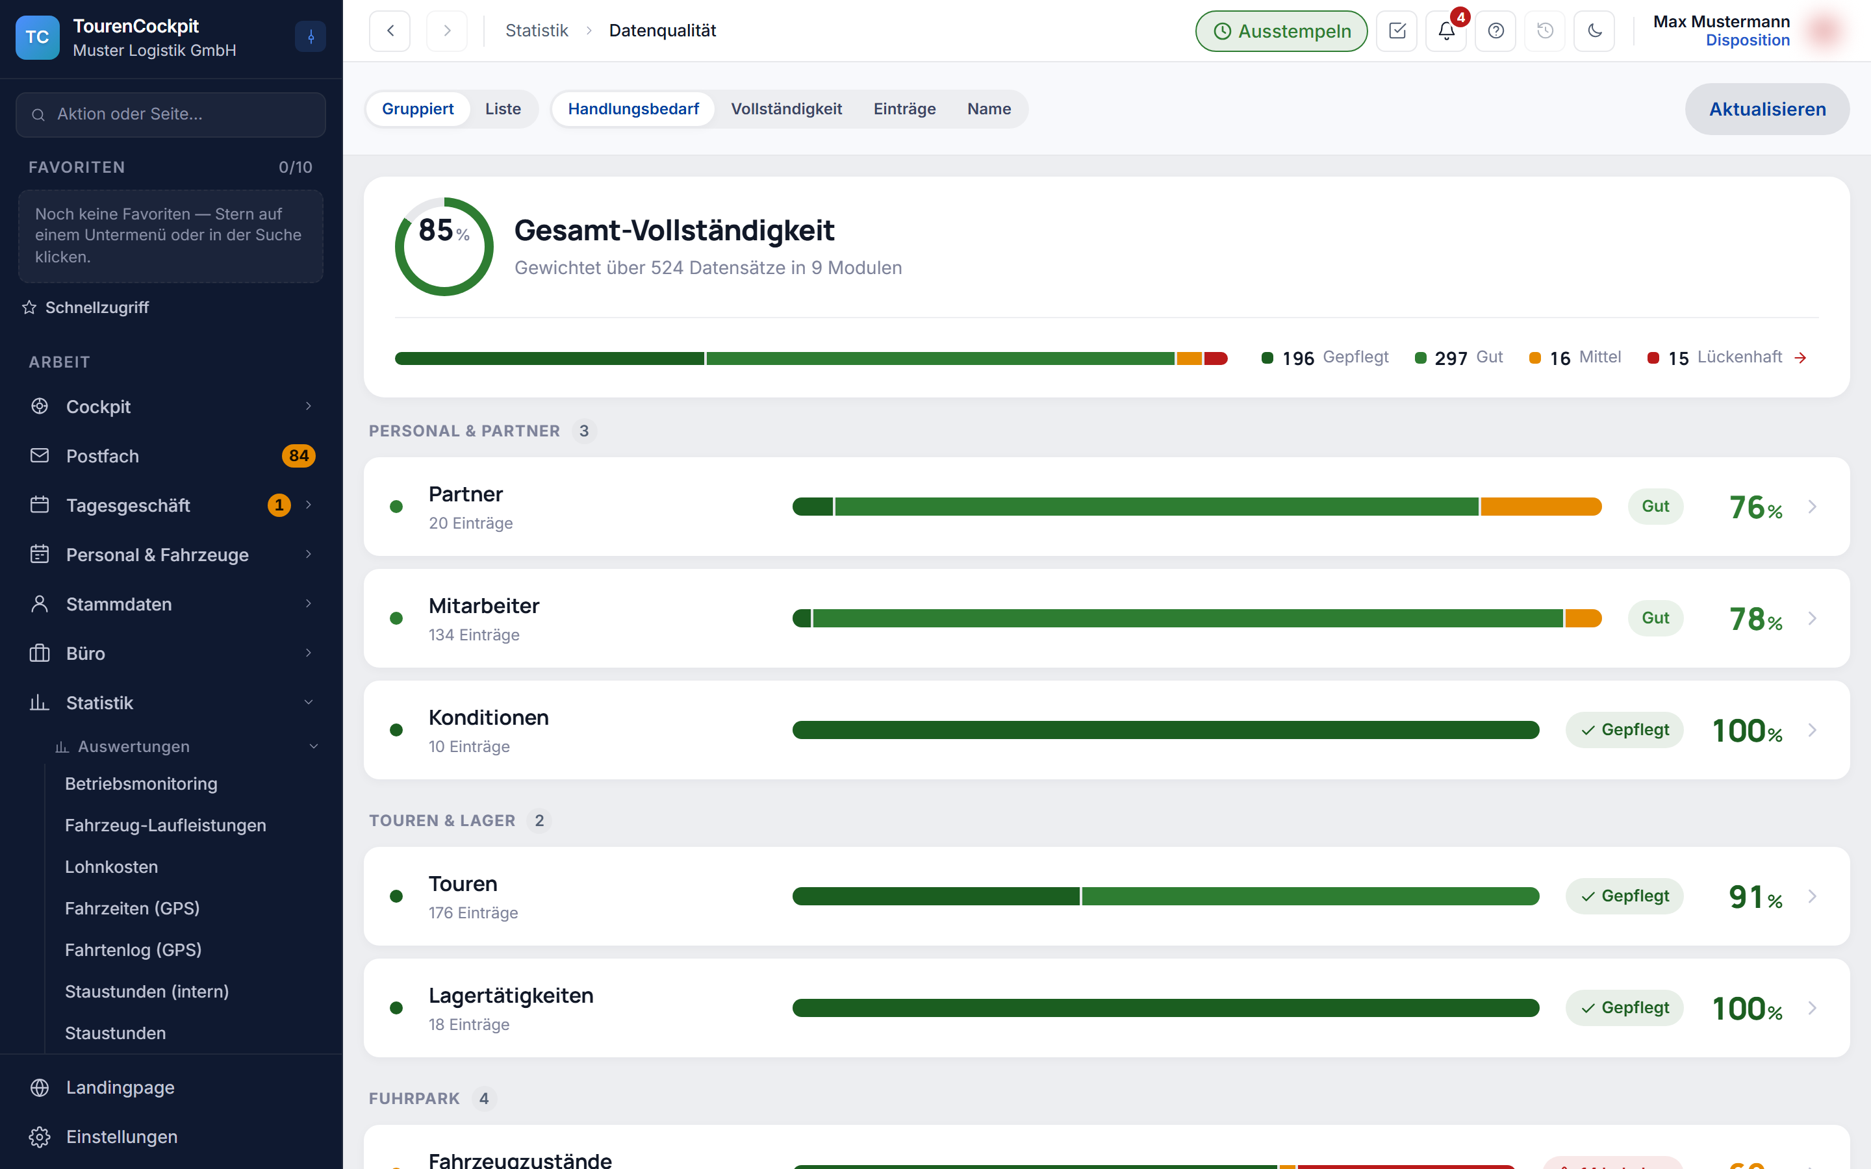The height and width of the screenshot is (1169, 1871).
Task: Go forward with the right arrow button
Action: click(x=447, y=31)
